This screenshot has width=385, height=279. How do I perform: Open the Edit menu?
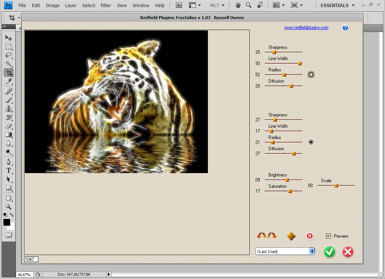(36, 5)
